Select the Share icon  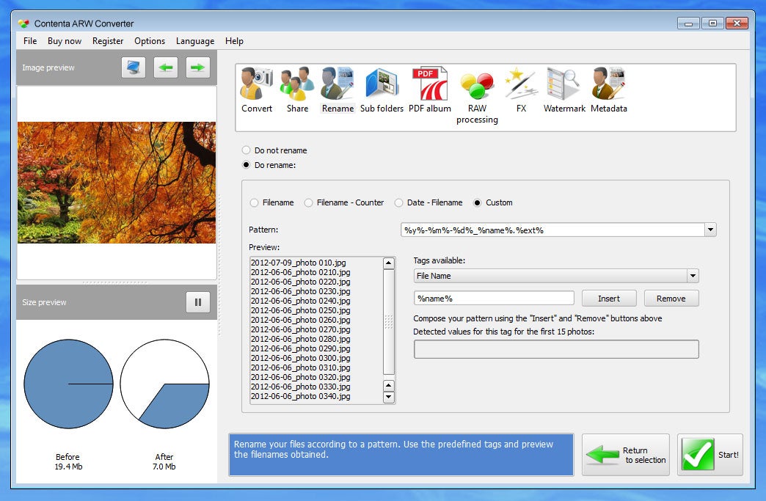pos(297,89)
